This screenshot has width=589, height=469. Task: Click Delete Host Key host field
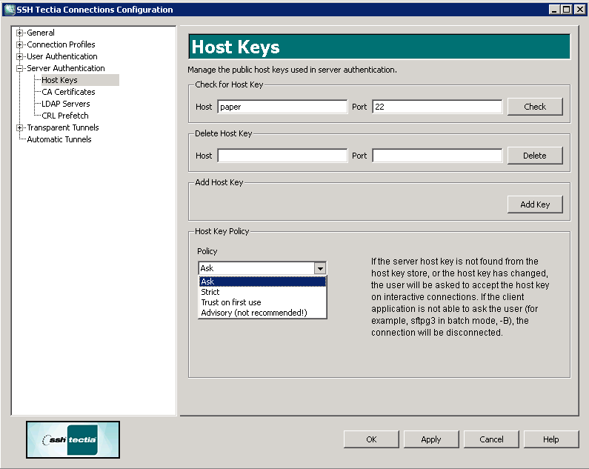(x=282, y=156)
